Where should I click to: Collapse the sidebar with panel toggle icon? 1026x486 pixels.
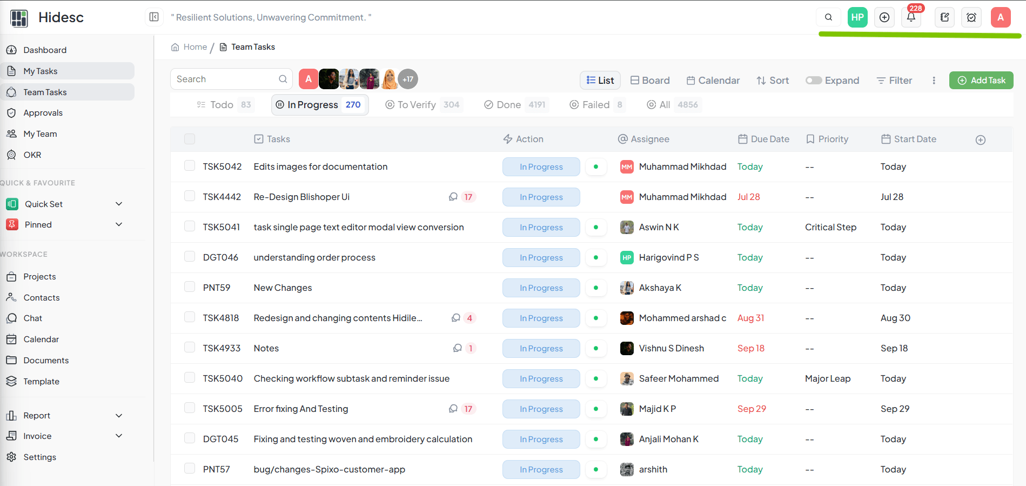click(154, 17)
